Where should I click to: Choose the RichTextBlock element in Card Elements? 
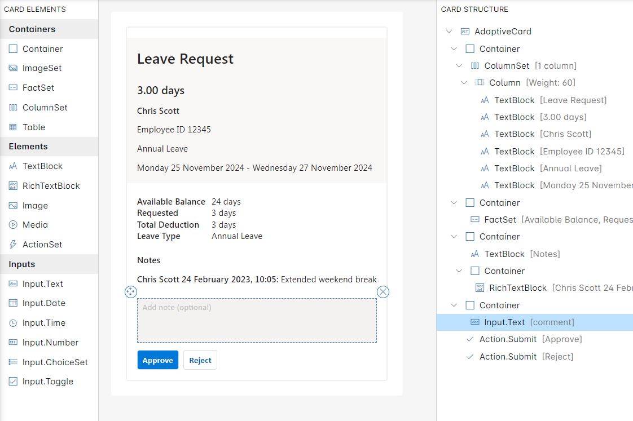click(x=49, y=186)
